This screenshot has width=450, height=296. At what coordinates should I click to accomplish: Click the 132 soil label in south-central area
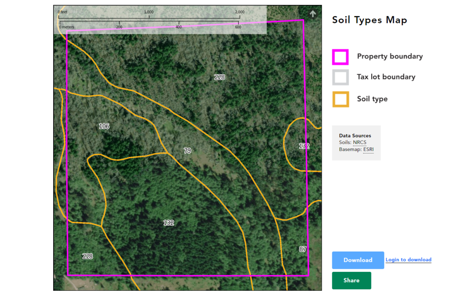point(168,223)
